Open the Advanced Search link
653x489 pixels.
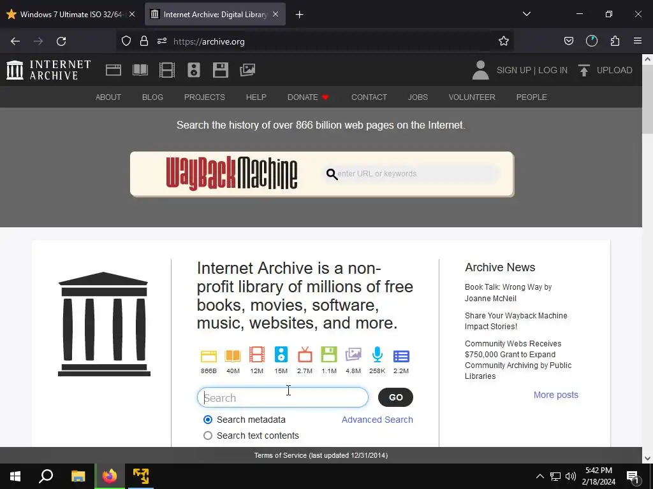[x=378, y=420]
